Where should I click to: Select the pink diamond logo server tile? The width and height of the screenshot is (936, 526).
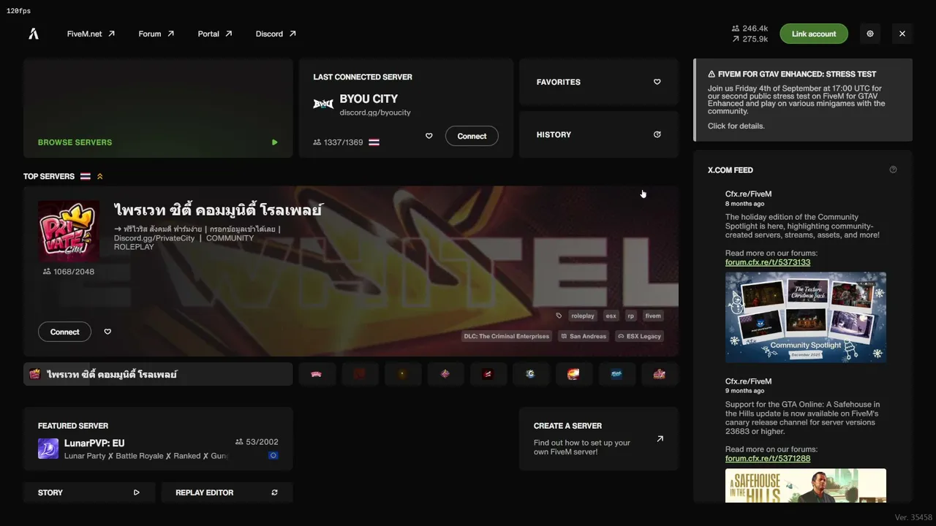point(445,374)
